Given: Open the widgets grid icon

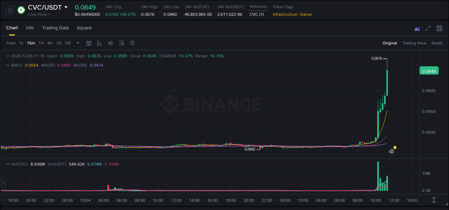Looking at the screenshot, I should (x=439, y=28).
